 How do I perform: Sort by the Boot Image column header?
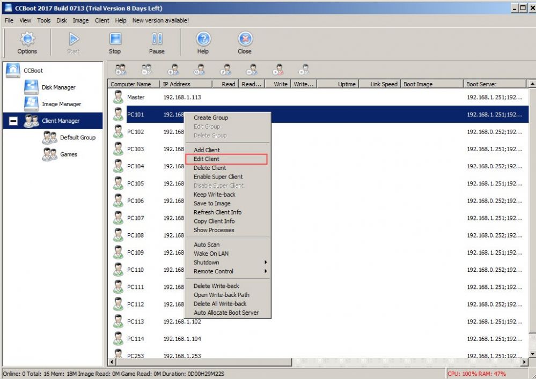click(x=432, y=84)
